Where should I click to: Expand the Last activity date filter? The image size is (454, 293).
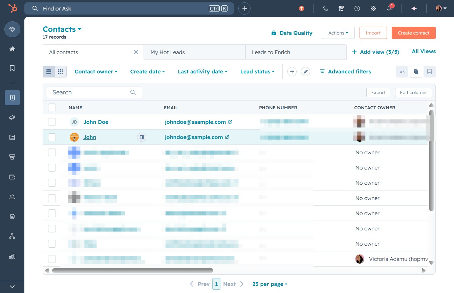pos(203,71)
